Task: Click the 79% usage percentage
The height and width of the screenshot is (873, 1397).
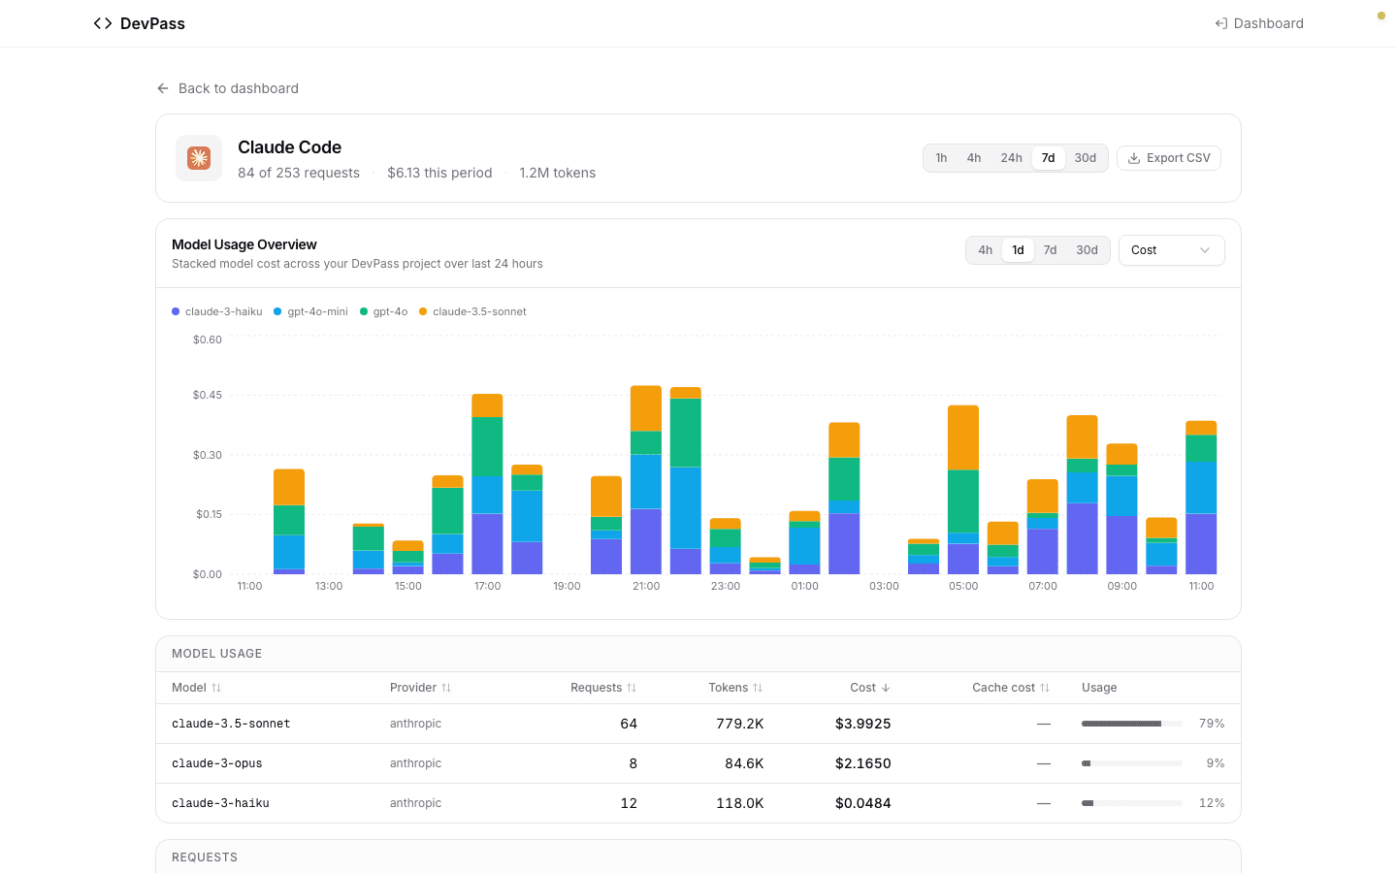Action: tap(1212, 724)
